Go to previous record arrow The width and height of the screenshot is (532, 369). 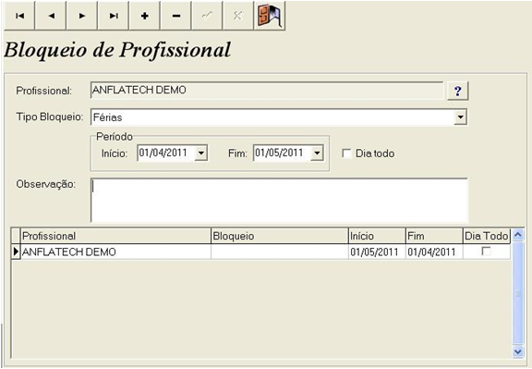51,16
